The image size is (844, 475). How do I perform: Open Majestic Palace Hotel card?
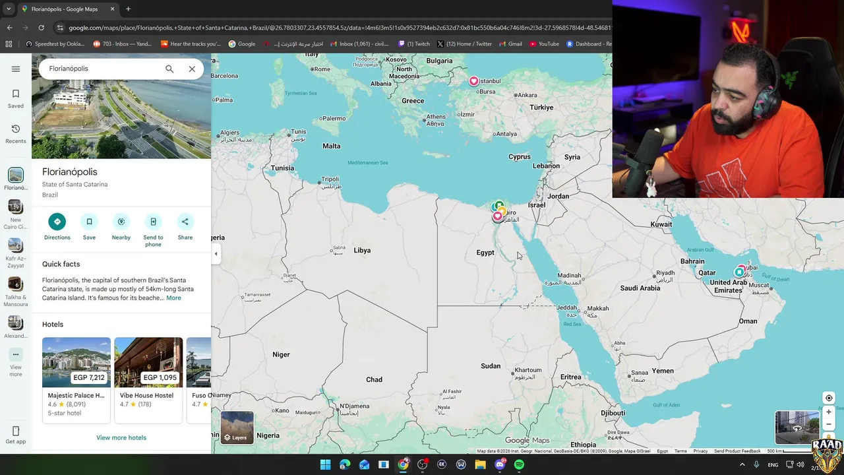point(76,379)
